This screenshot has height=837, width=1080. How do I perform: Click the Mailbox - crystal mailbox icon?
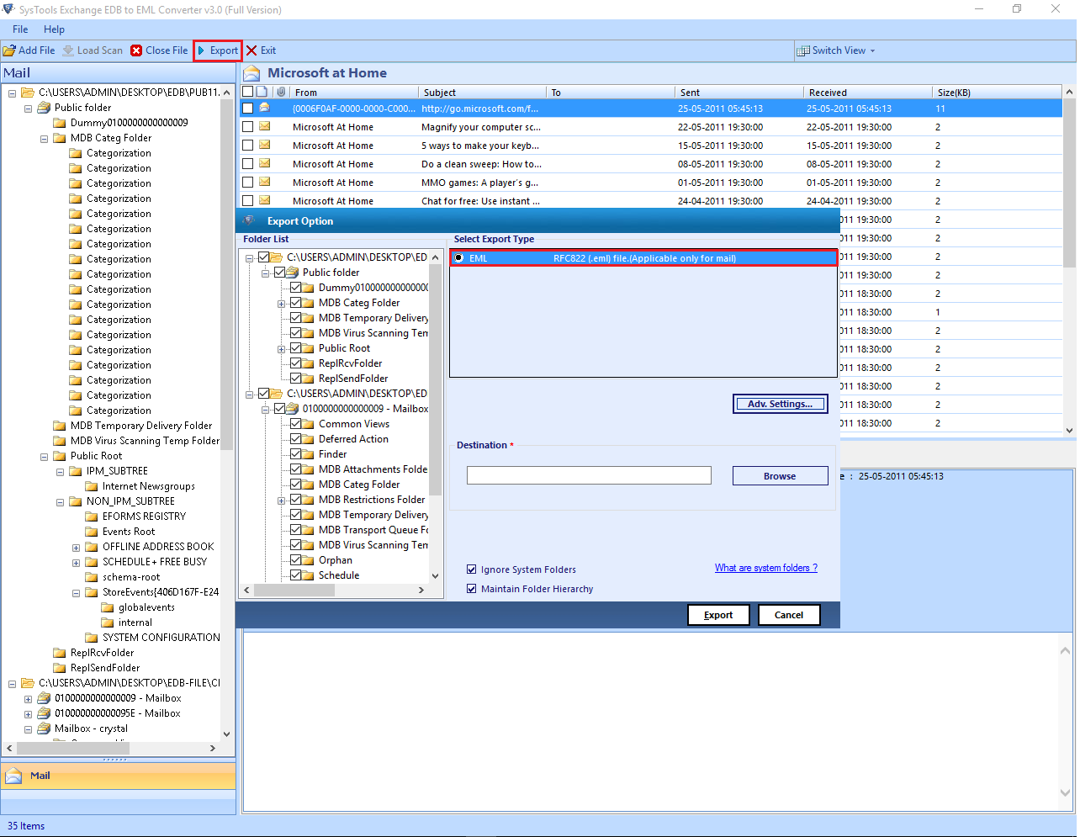point(44,728)
